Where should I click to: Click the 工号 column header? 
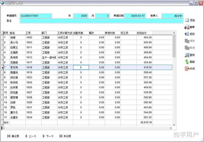tap(33, 33)
